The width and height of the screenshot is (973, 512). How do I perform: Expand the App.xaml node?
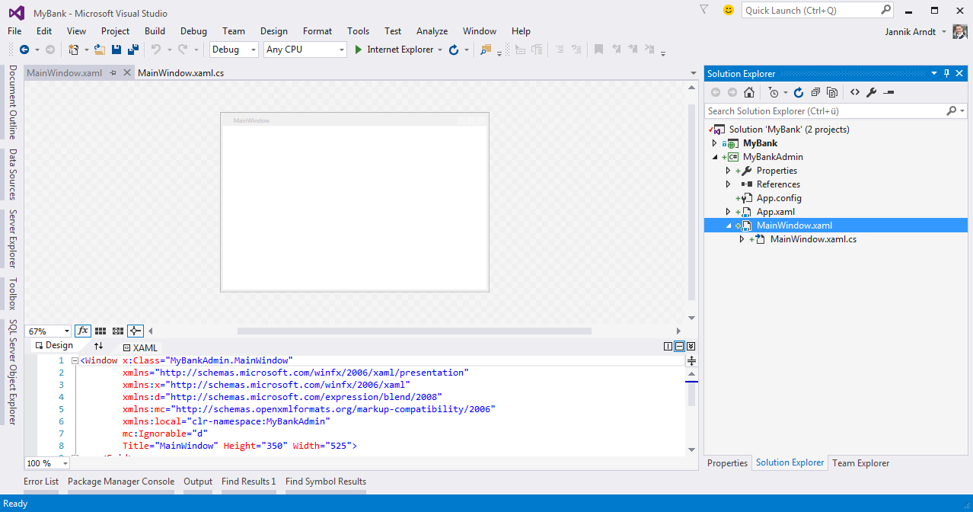(728, 212)
